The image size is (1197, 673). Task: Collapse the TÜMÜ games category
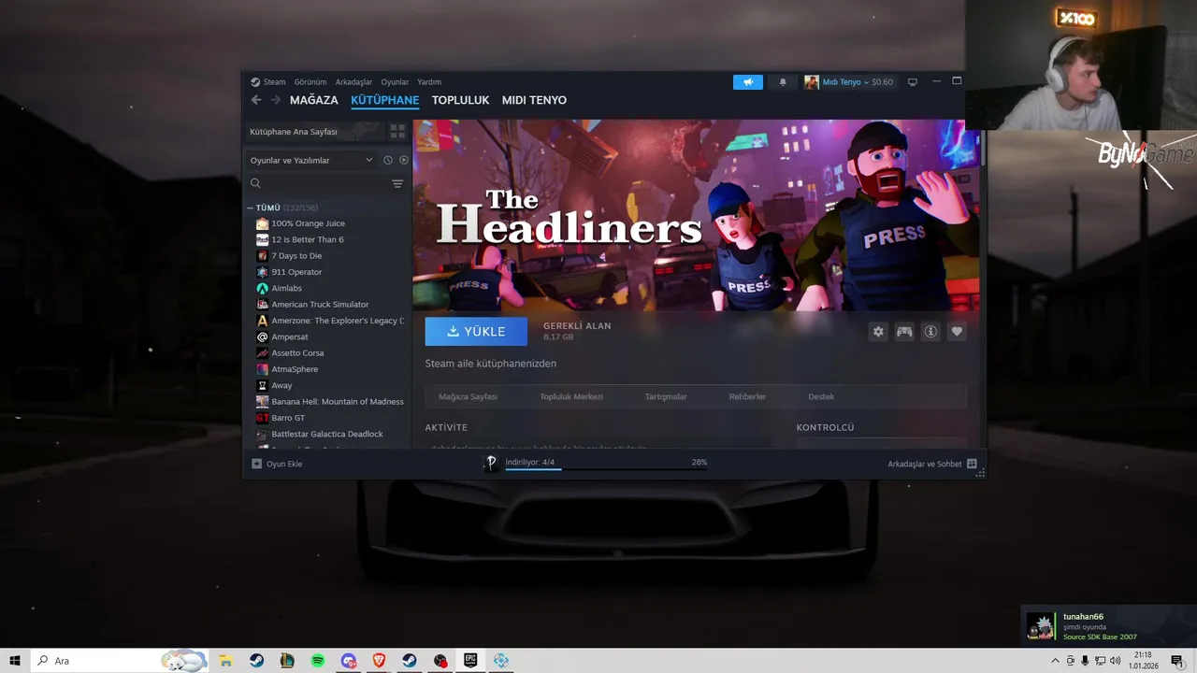(x=250, y=208)
